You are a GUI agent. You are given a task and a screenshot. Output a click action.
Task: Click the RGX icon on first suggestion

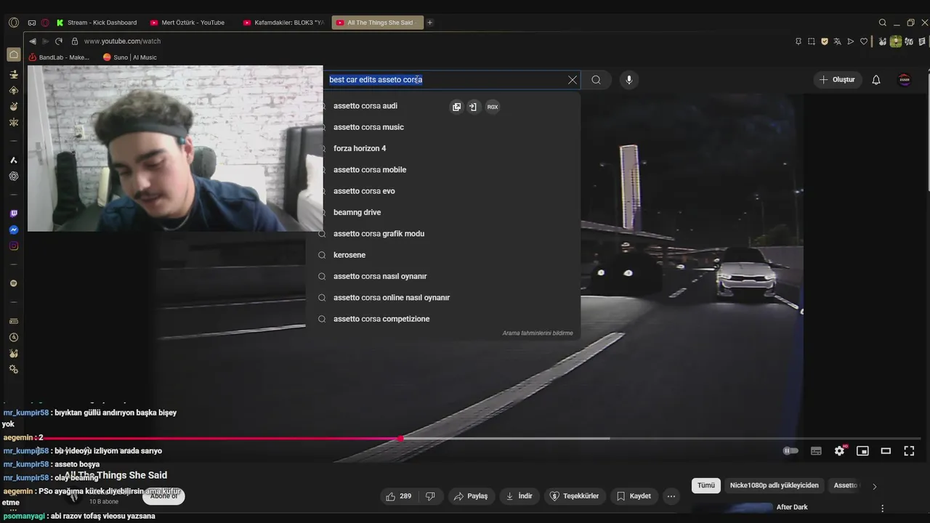(493, 107)
